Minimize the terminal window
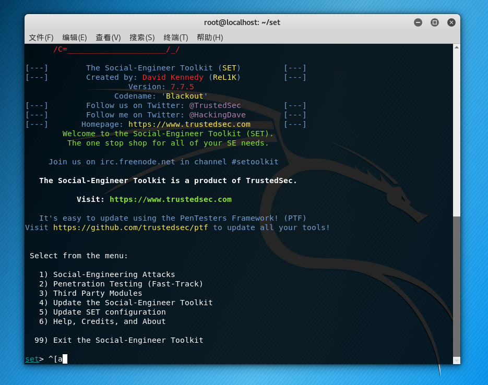488x385 pixels. (x=418, y=22)
